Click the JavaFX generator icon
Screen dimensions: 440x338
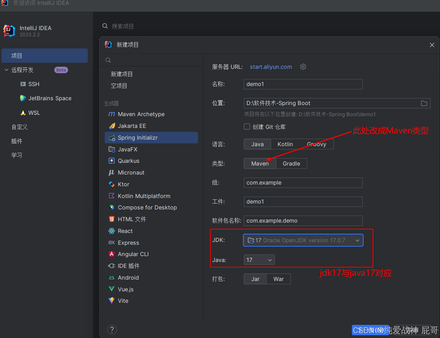(112, 149)
